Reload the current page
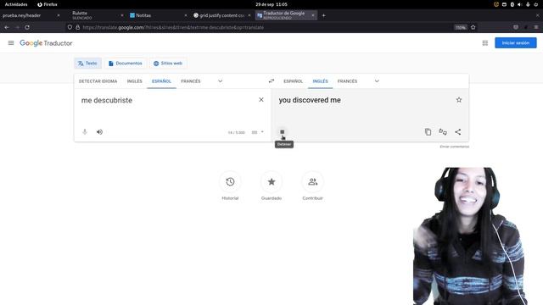 pos(27,27)
